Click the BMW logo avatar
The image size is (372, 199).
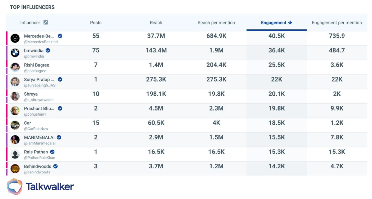[x=15, y=53]
